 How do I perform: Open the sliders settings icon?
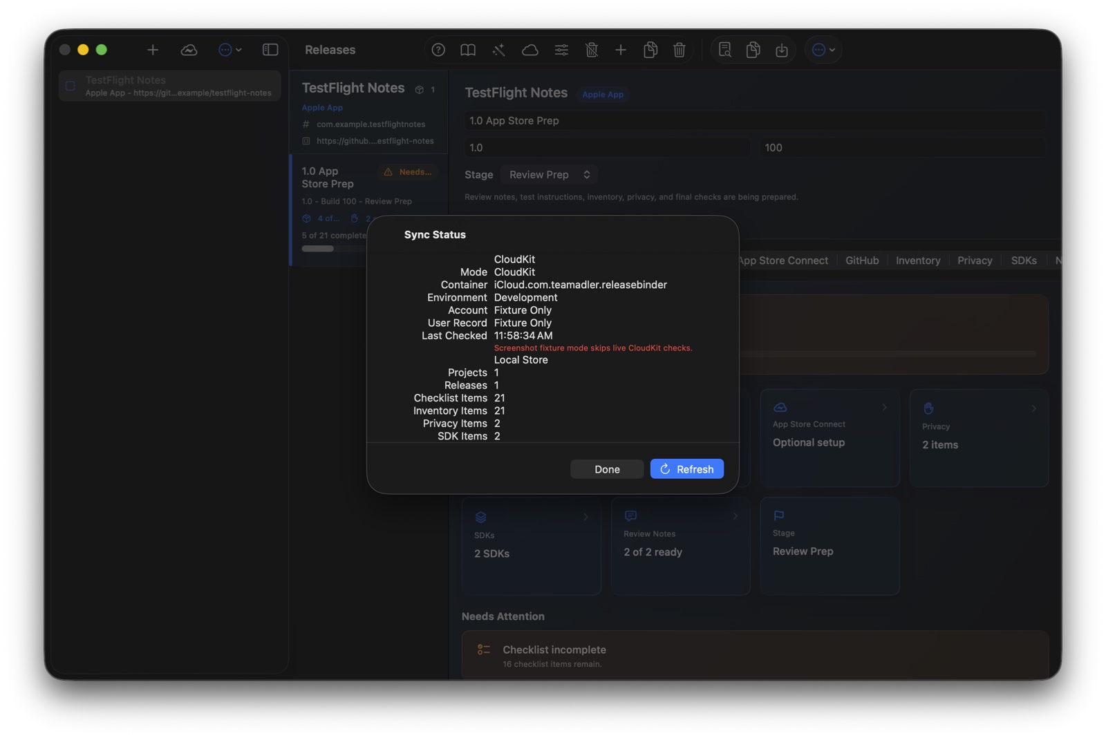tap(561, 50)
